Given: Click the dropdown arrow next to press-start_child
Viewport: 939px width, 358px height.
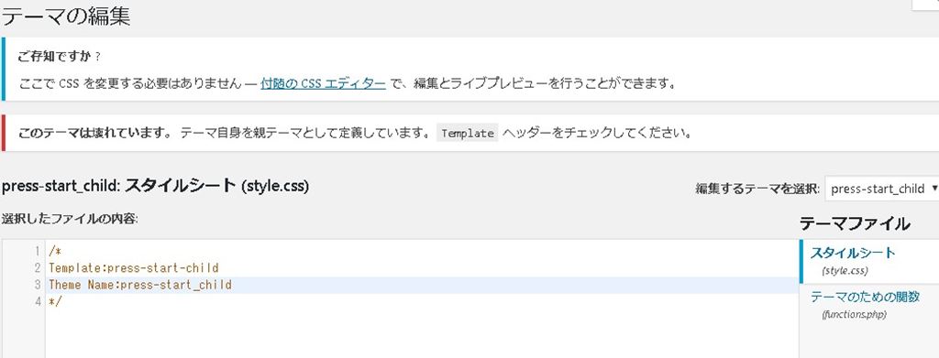Looking at the screenshot, I should (x=933, y=189).
